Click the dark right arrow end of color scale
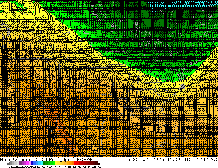Image resolution: width=218 pixels, height=168 pixels. point(99,164)
